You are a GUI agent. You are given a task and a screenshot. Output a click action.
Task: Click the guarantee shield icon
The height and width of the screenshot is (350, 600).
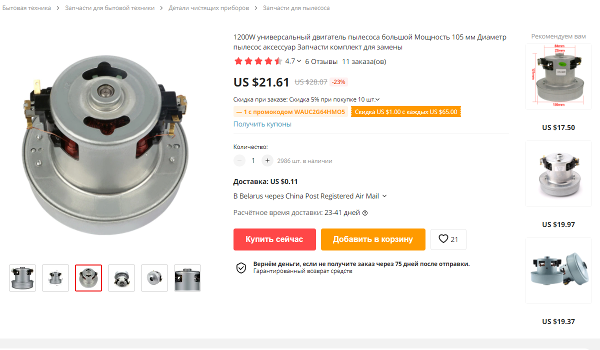[241, 267]
